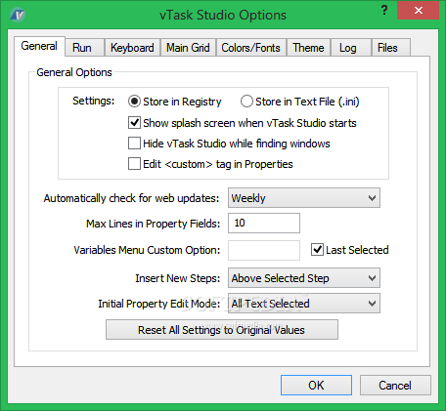Open the Colors/Fonts tab
The width and height of the screenshot is (446, 411).
point(251,48)
